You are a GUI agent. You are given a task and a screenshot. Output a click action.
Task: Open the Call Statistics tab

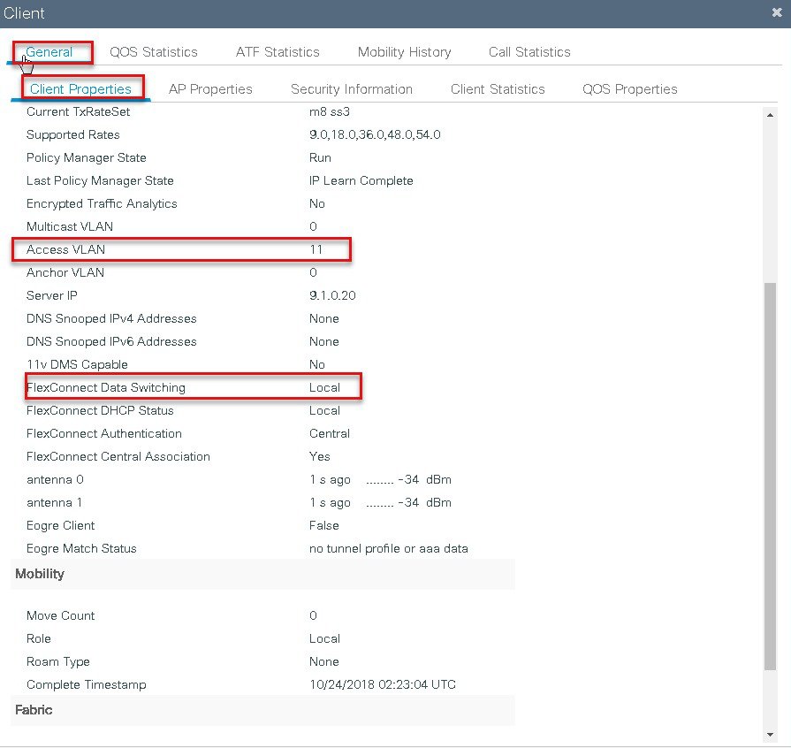tap(529, 52)
